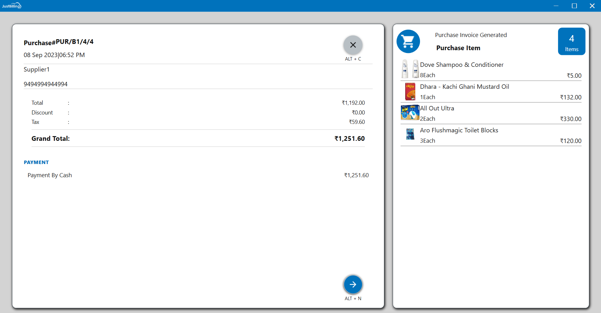Screen dimensions: 601x313
Task: Click the Dhara Mustard Oil product image
Action: pyautogui.click(x=410, y=91)
